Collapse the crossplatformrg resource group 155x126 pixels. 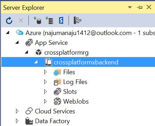[x=27, y=52]
